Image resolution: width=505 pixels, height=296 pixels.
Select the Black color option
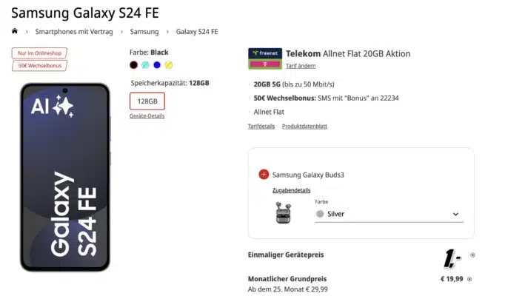(134, 64)
